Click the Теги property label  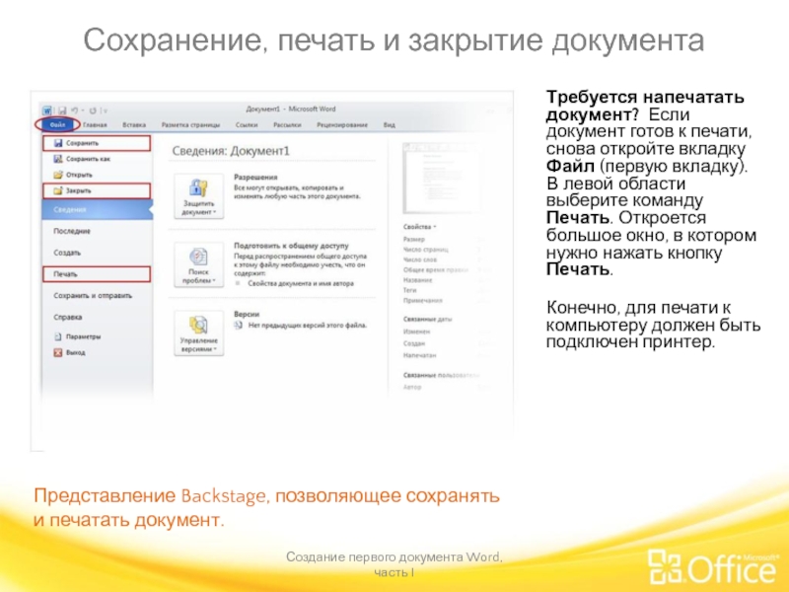click(409, 290)
